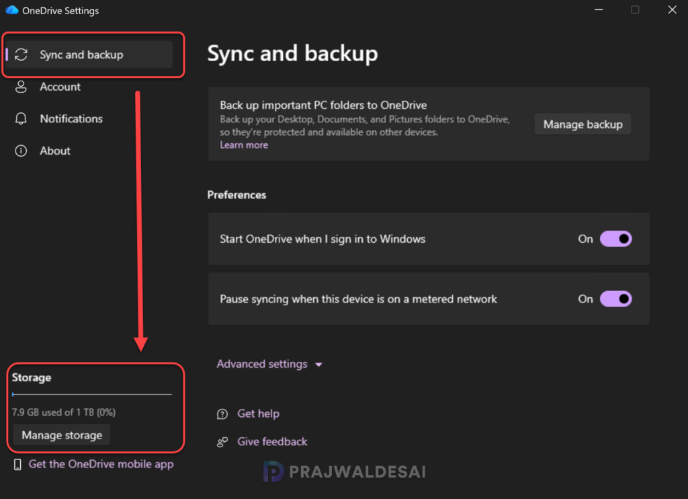Turn off Start OneDrive at sign-in toggle
Image resolution: width=688 pixels, height=499 pixels.
point(615,239)
